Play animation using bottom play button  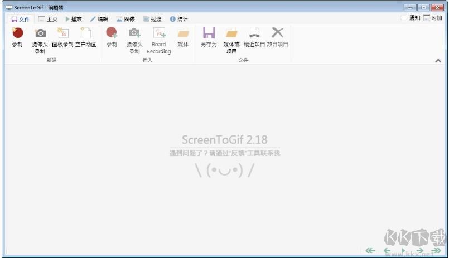click(403, 251)
